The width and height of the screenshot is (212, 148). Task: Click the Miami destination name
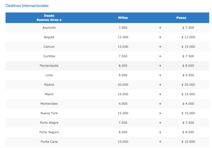49,94
